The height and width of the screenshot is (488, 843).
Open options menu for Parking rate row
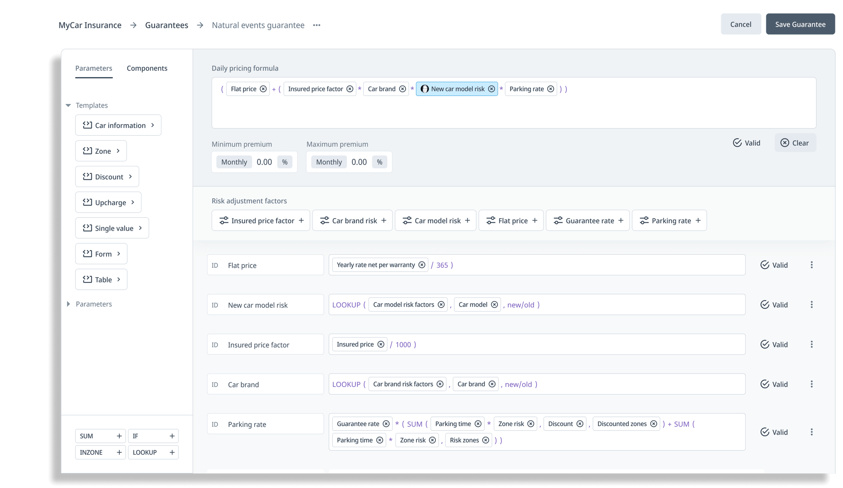pos(811,432)
